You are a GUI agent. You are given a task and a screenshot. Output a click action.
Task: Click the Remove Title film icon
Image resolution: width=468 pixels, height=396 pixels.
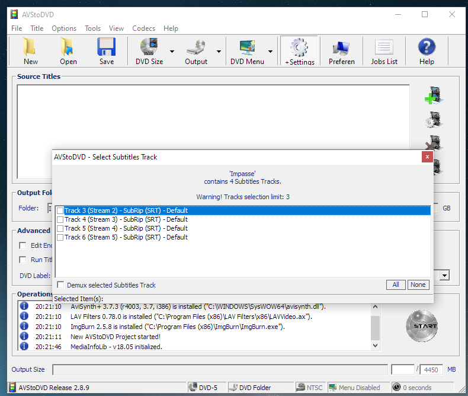[434, 143]
